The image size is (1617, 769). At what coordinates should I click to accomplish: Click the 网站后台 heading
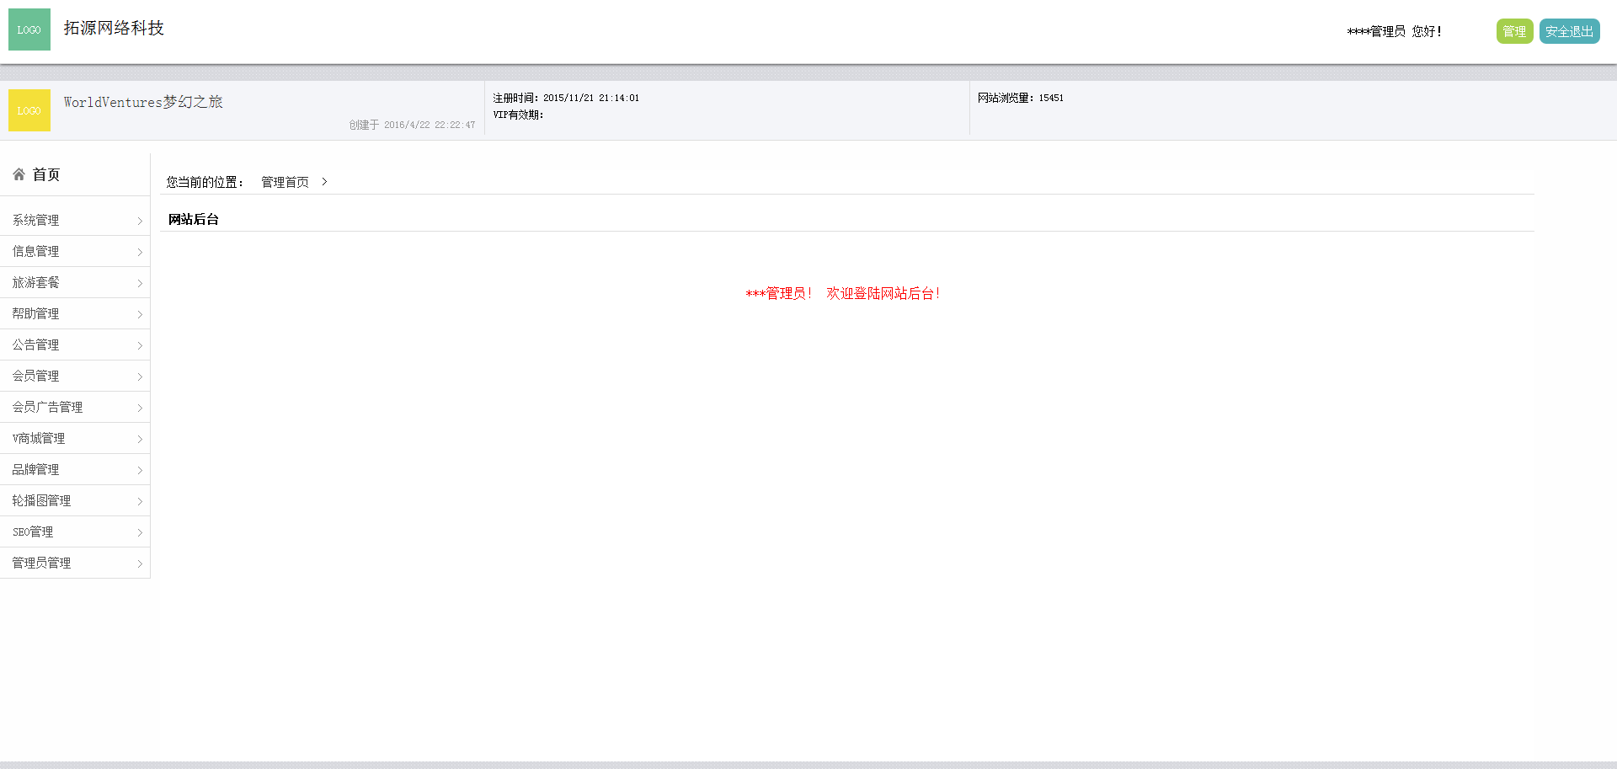194,219
